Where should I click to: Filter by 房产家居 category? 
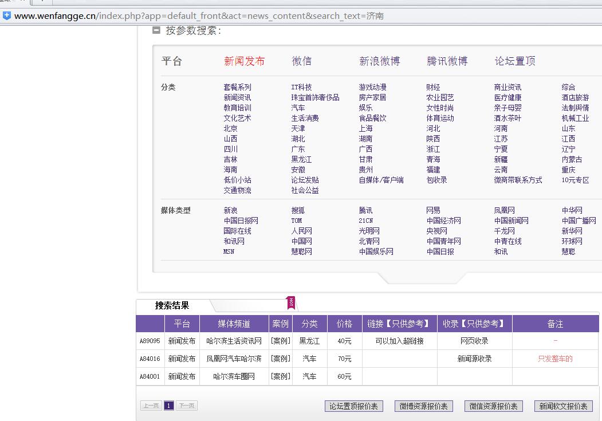coord(372,97)
